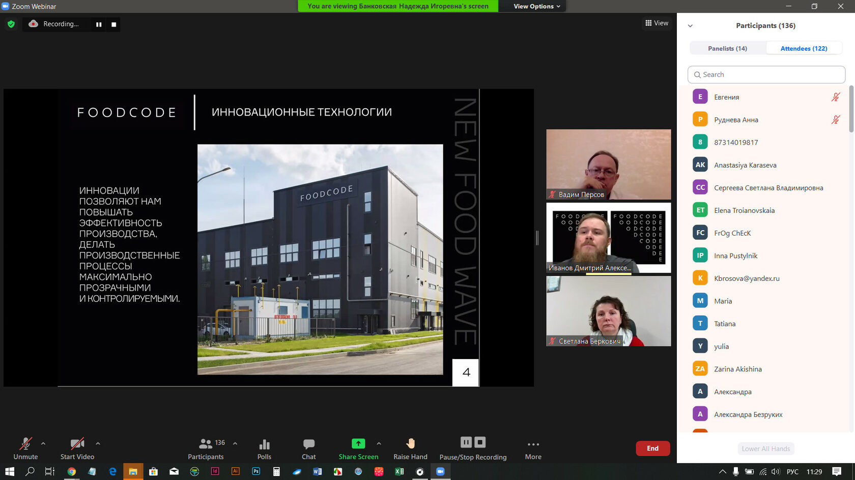Toggle the Participants panel from toolbar

(206, 448)
